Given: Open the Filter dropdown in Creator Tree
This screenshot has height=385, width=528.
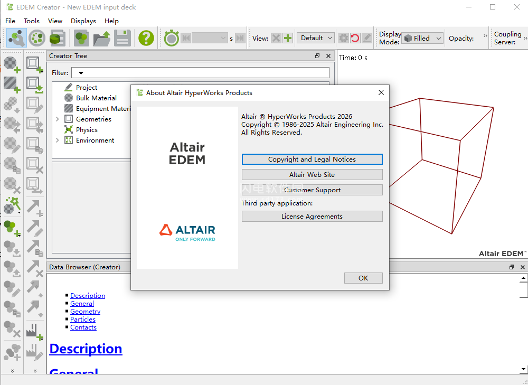Looking at the screenshot, I should (81, 73).
